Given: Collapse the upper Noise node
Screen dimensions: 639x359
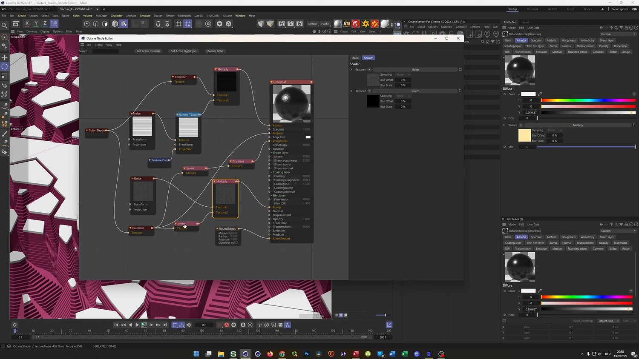Looking at the screenshot, I should (132, 114).
